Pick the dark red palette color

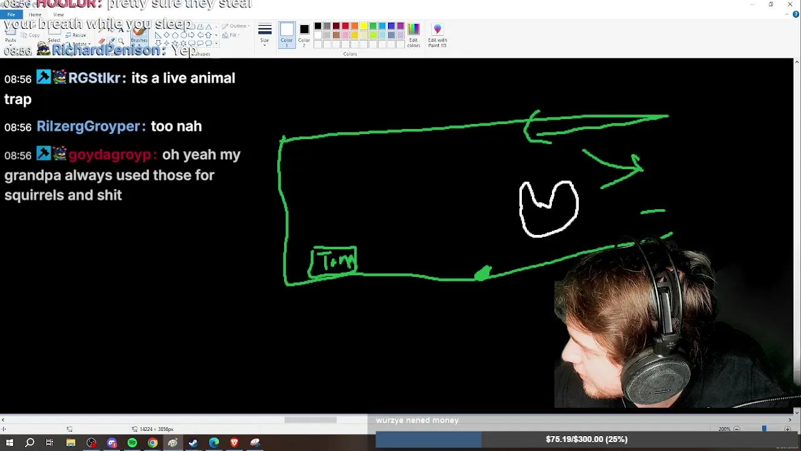(336, 26)
